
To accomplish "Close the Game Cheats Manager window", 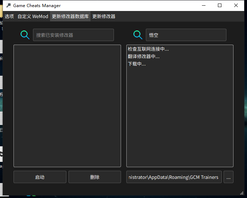I will click(x=236, y=5).
